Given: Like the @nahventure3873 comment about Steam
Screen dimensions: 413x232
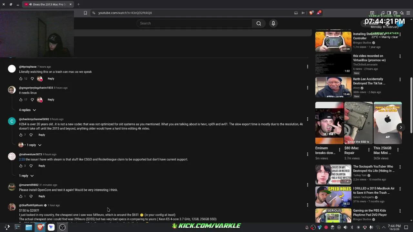Looking at the screenshot, I should pyautogui.click(x=21, y=166).
